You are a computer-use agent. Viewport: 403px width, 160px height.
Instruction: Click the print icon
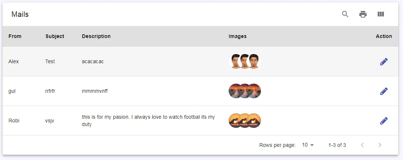[363, 14]
